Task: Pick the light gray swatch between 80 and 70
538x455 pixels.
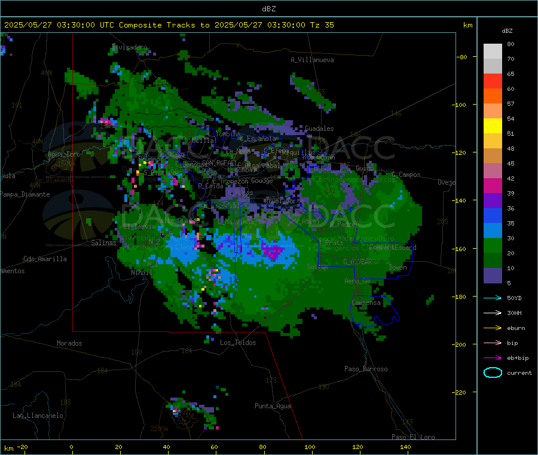Action: click(493, 51)
